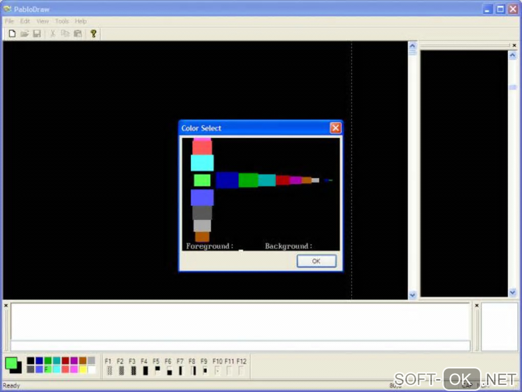Select dark blue swatch in bottom palette
The width and height of the screenshot is (522, 392).
point(39,360)
